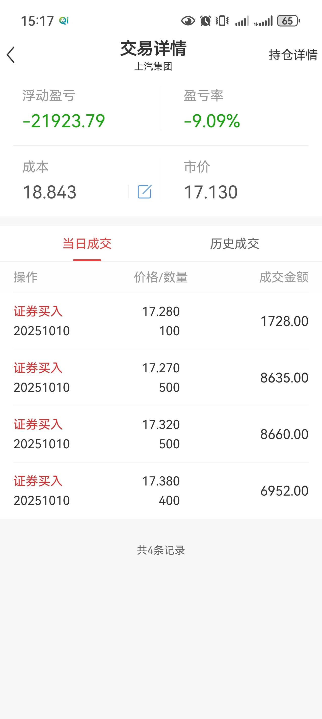Switch to the 当日成交 tab
Image resolution: width=322 pixels, height=719 pixels.
point(87,244)
